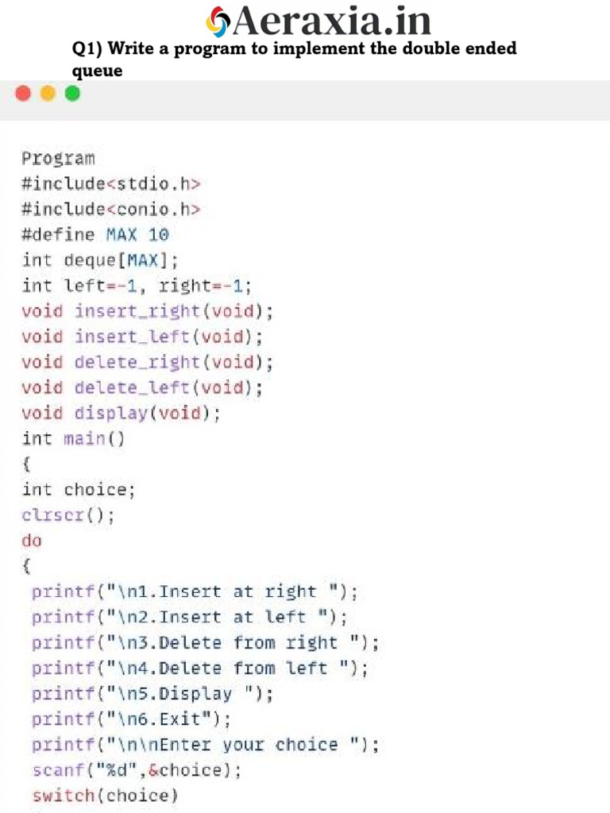Click the yellow window dot
610x813 pixels.
pos(48,94)
